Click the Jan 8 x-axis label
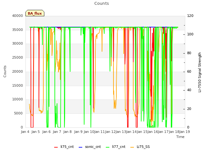Viewport: 204px width, 153px height. click(67, 132)
